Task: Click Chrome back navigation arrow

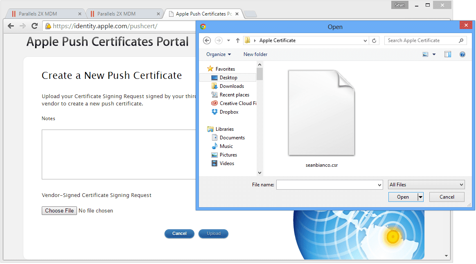Action: (x=11, y=26)
